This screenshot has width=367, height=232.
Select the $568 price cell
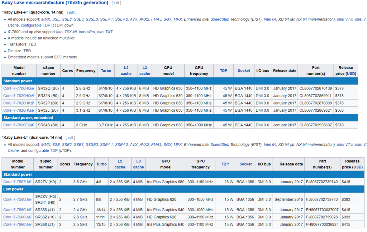click(x=345, y=110)
